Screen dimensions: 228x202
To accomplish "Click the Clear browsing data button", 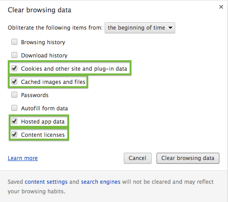I will 188,158.
